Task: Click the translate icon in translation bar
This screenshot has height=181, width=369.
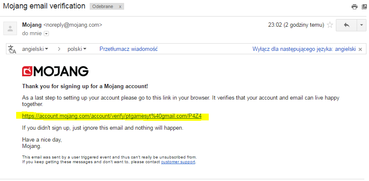Action: click(12, 49)
